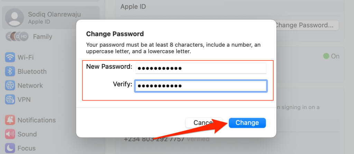Focus the Verify password field

click(201, 86)
